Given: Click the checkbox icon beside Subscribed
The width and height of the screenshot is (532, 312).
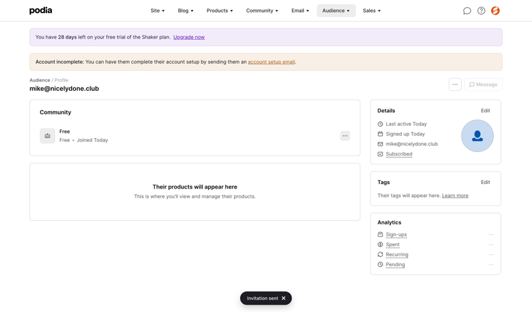Looking at the screenshot, I should point(380,154).
